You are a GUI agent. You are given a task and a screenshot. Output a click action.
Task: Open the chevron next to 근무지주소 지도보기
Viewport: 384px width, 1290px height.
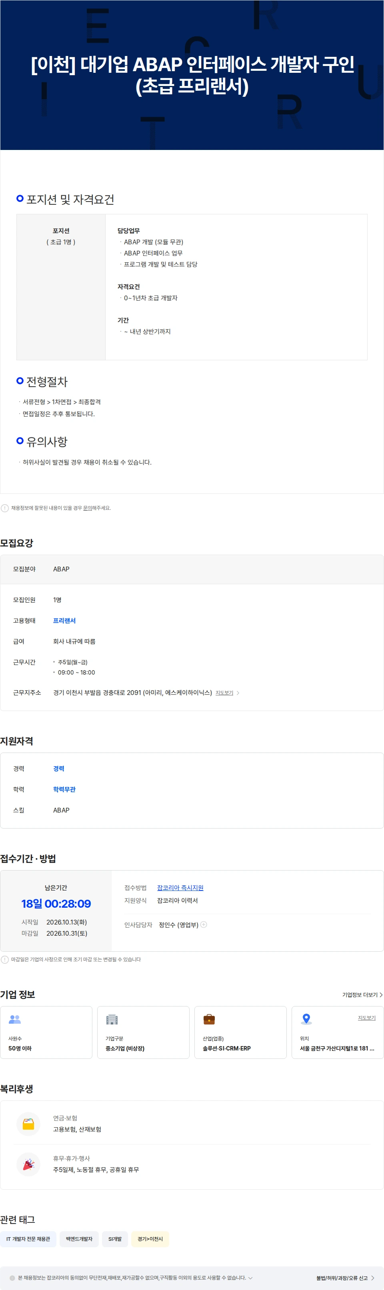click(238, 693)
